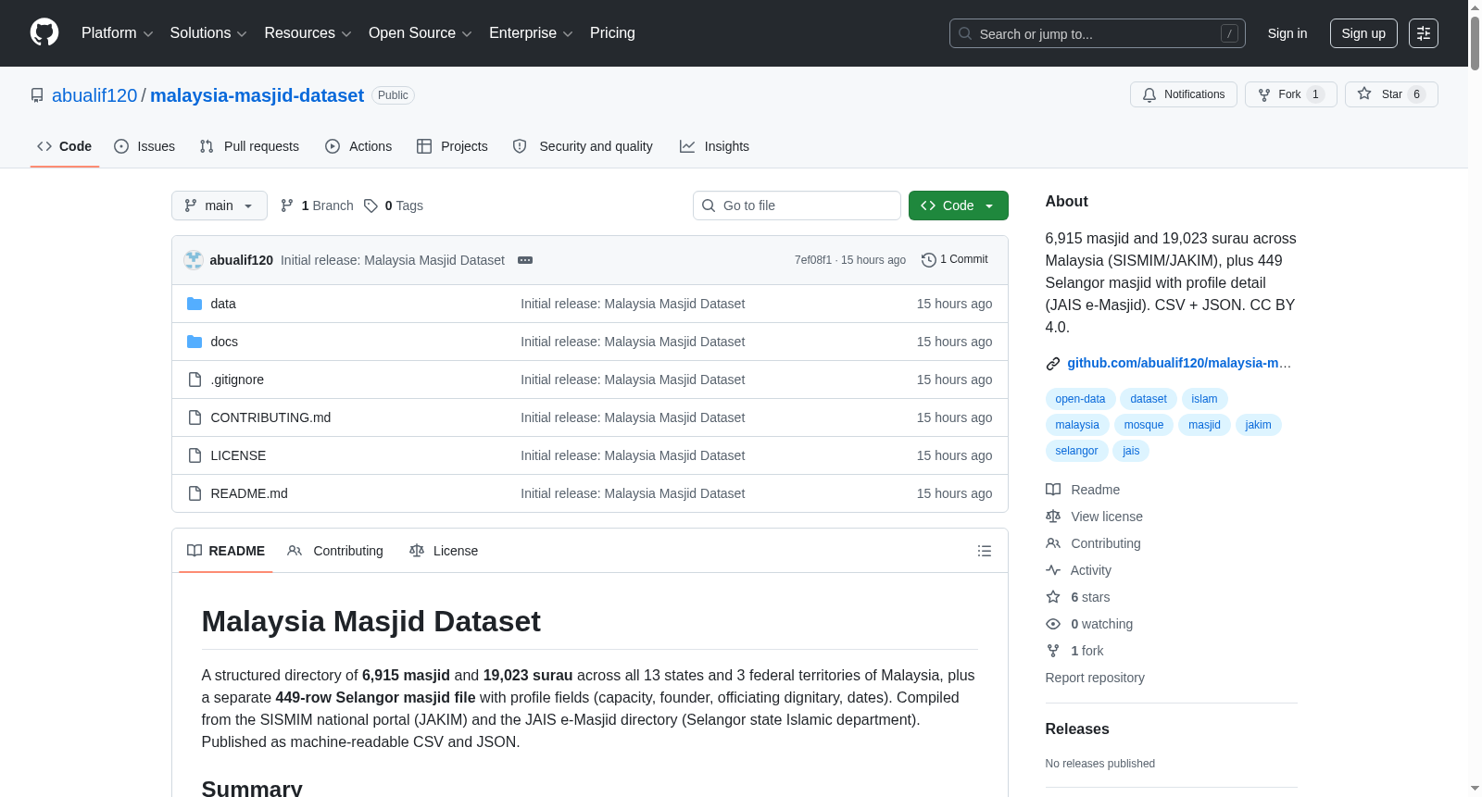Open the Projects tab
This screenshot has width=1482, height=797.
[452, 146]
